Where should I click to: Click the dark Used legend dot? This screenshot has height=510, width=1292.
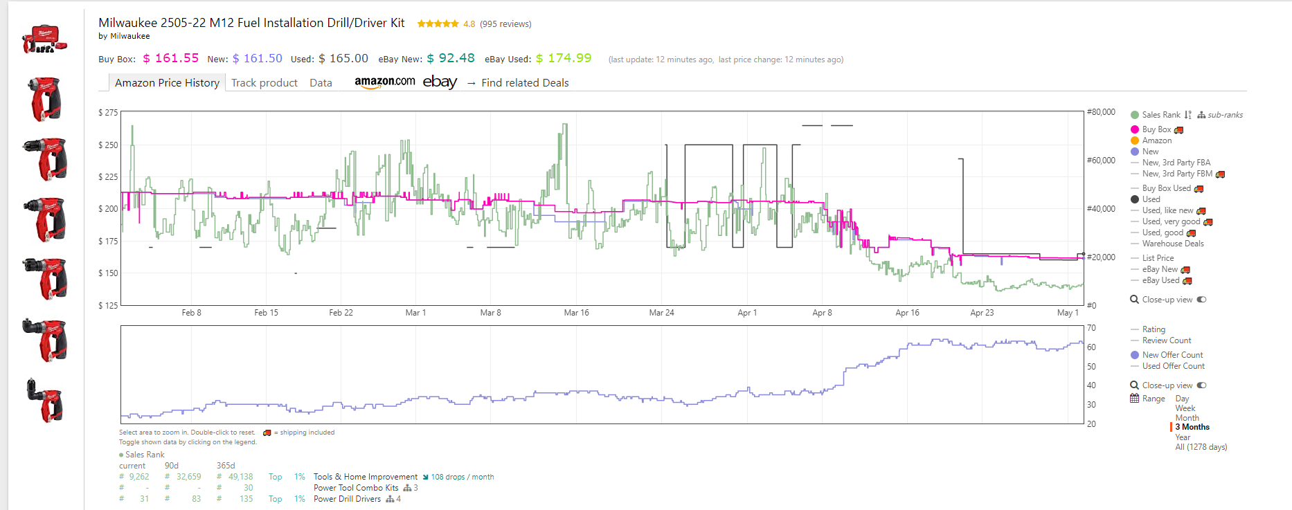1135,199
